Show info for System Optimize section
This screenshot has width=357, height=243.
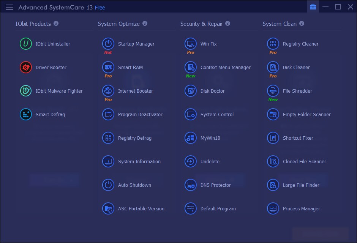(145, 24)
